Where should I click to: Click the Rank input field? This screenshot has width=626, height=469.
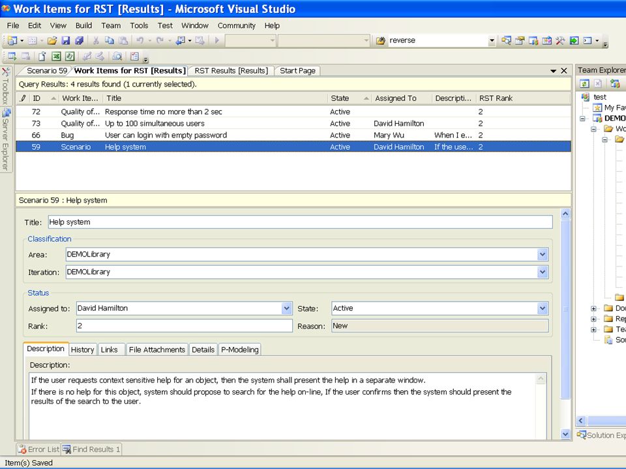tap(184, 326)
